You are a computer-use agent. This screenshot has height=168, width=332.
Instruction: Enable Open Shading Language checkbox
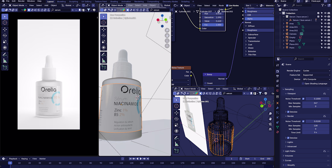pos(303,84)
